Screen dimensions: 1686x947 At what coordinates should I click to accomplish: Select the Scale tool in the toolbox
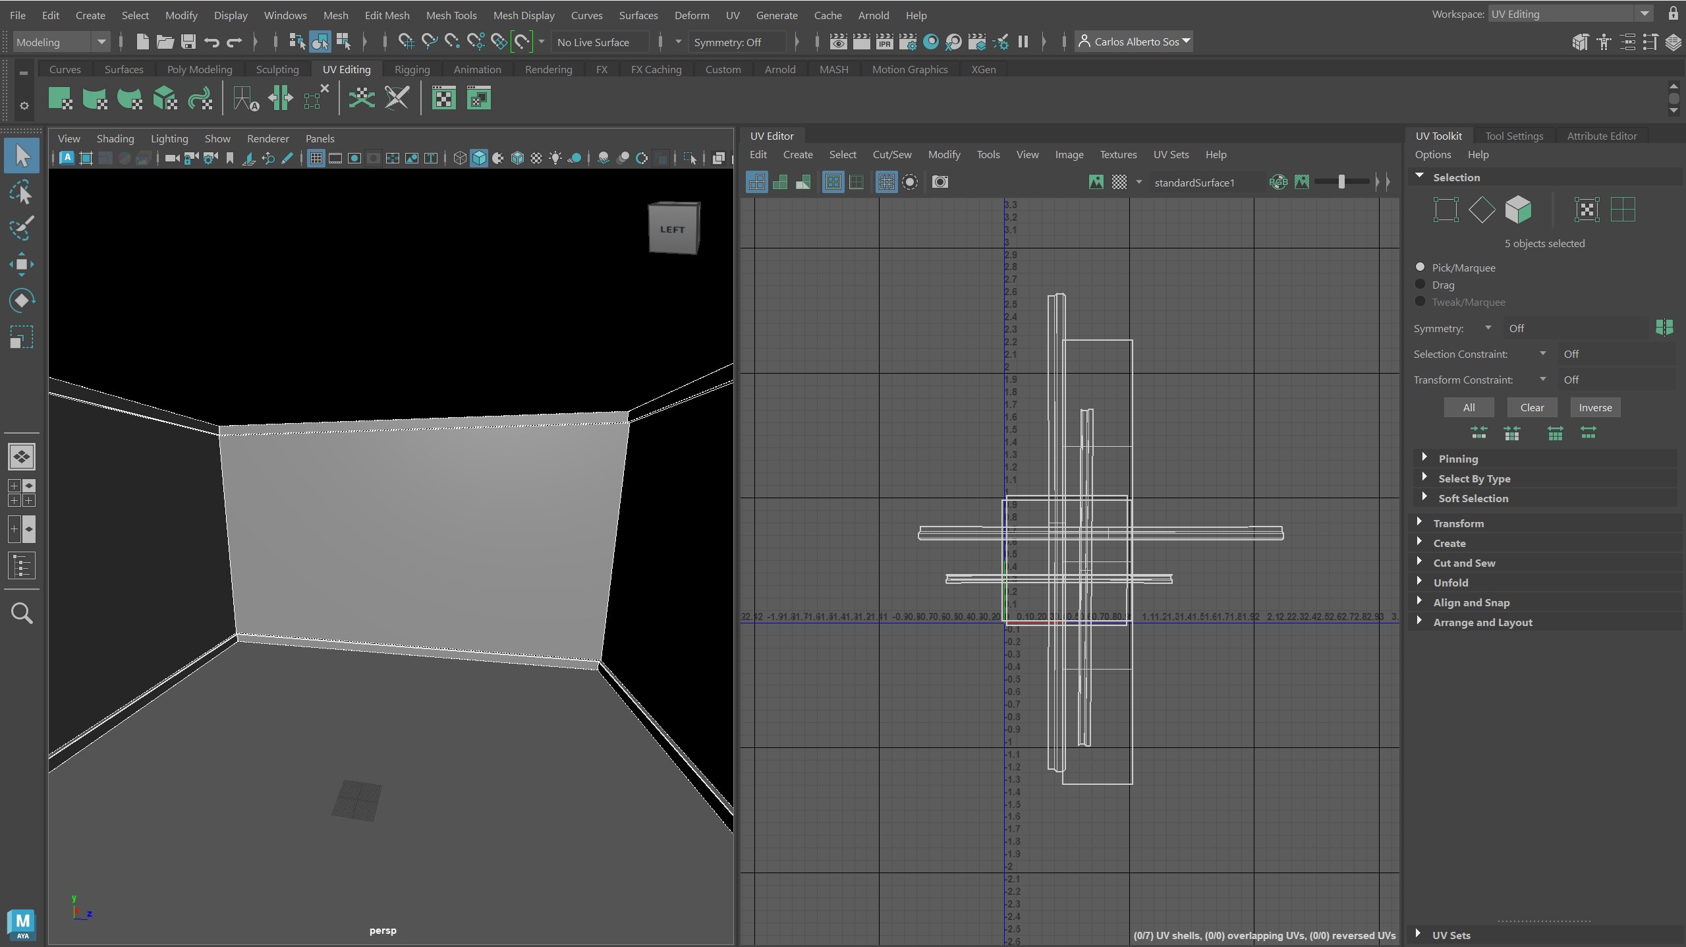[x=22, y=337]
